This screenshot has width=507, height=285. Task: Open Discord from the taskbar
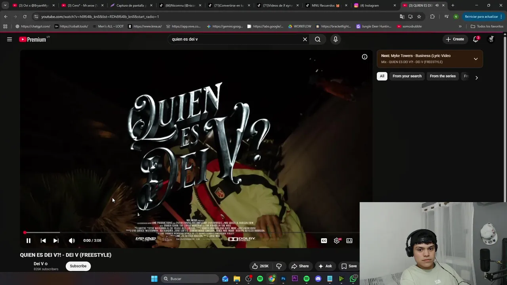pyautogui.click(x=318, y=279)
